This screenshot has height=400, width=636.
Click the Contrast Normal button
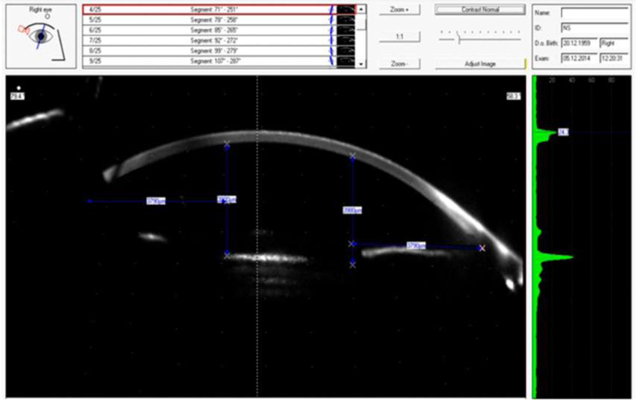pos(480,10)
